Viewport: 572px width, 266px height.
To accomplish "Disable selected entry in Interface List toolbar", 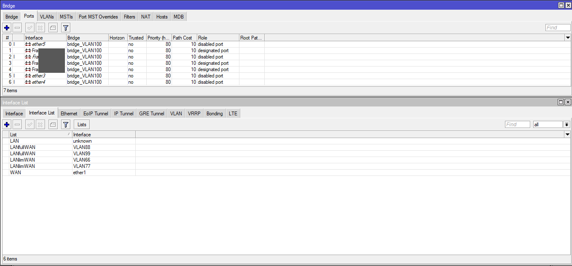I will pyautogui.click(x=40, y=125).
